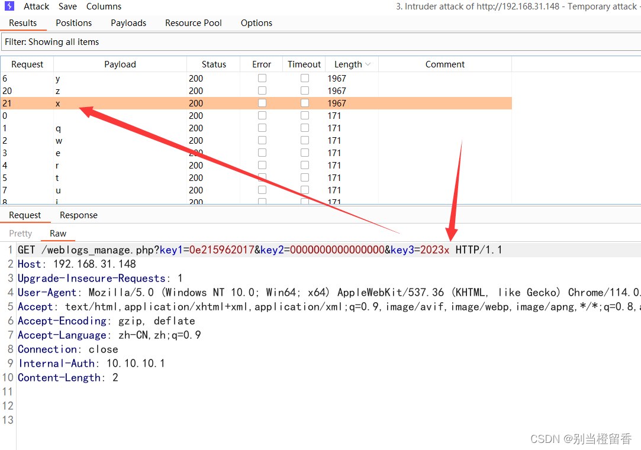Toggle Timeout checkbox in row with payload z
This screenshot has height=450, width=641.
click(305, 90)
